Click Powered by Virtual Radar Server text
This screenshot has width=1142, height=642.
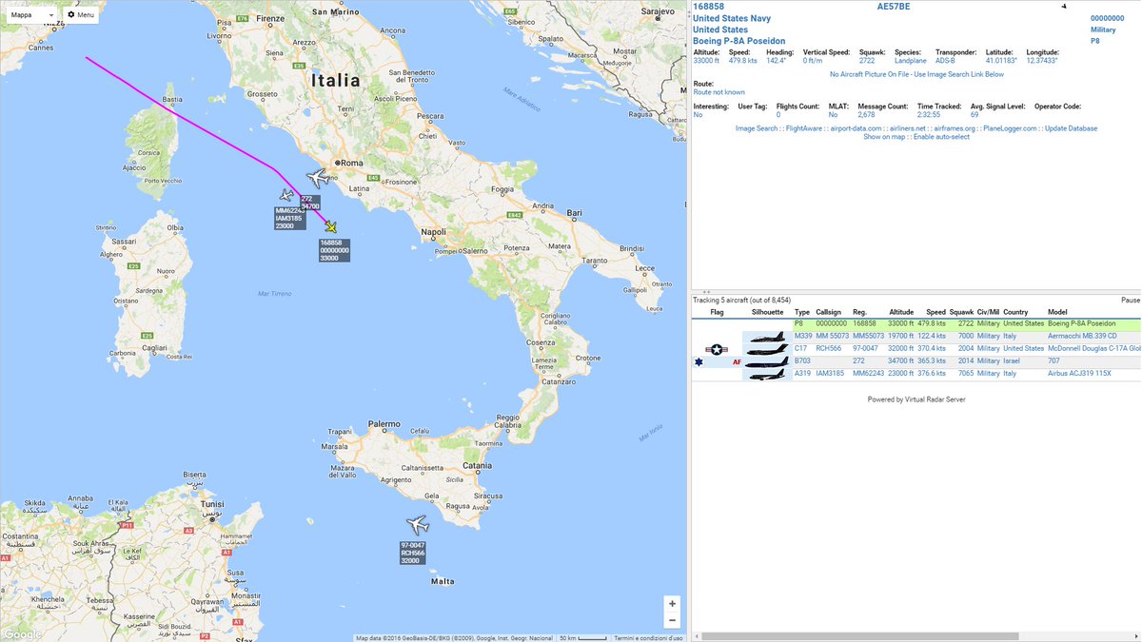[916, 399]
